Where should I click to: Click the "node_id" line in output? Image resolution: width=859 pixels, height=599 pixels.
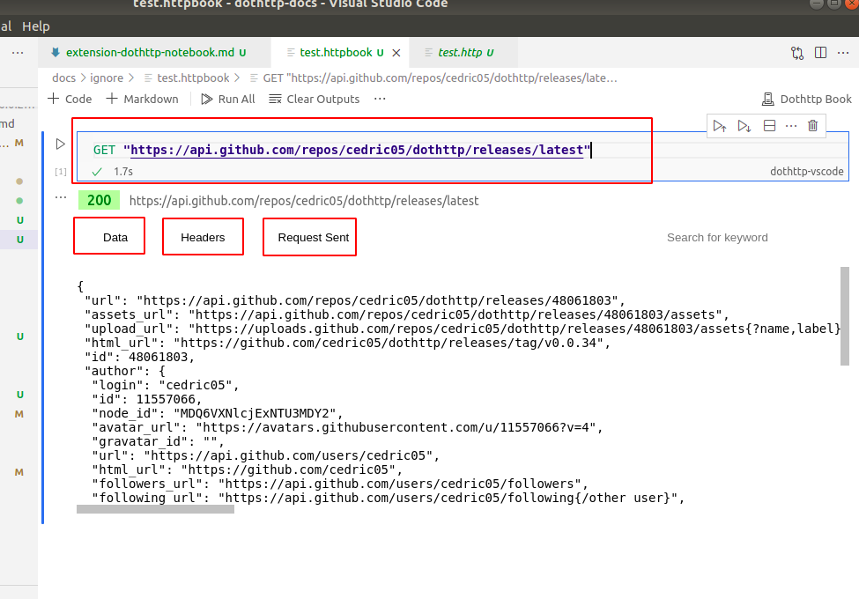tap(218, 413)
